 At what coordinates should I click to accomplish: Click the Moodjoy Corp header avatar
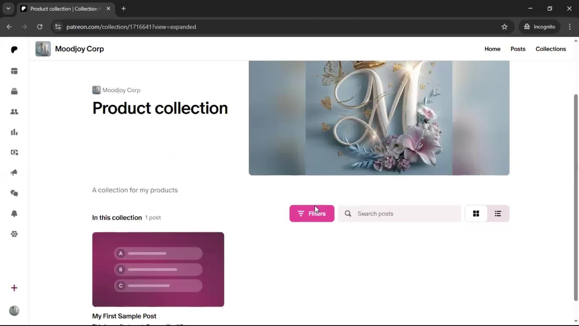pos(43,49)
